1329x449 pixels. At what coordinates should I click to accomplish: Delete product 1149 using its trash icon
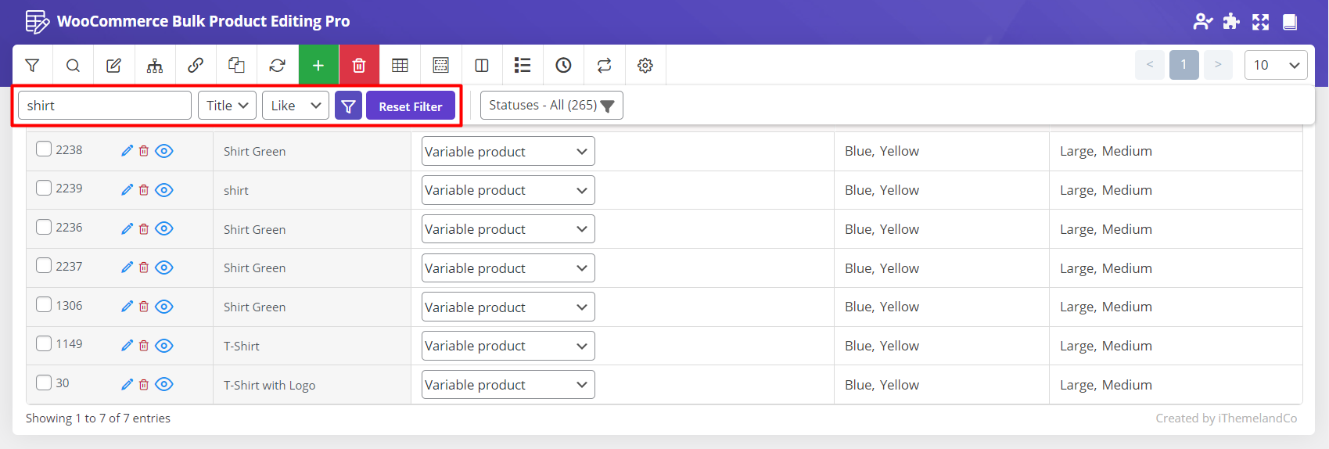pyautogui.click(x=144, y=346)
